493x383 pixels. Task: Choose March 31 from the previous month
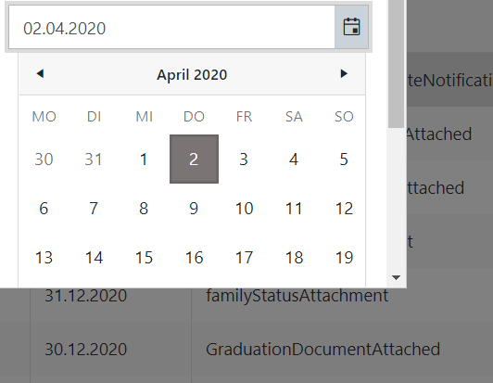tap(94, 160)
